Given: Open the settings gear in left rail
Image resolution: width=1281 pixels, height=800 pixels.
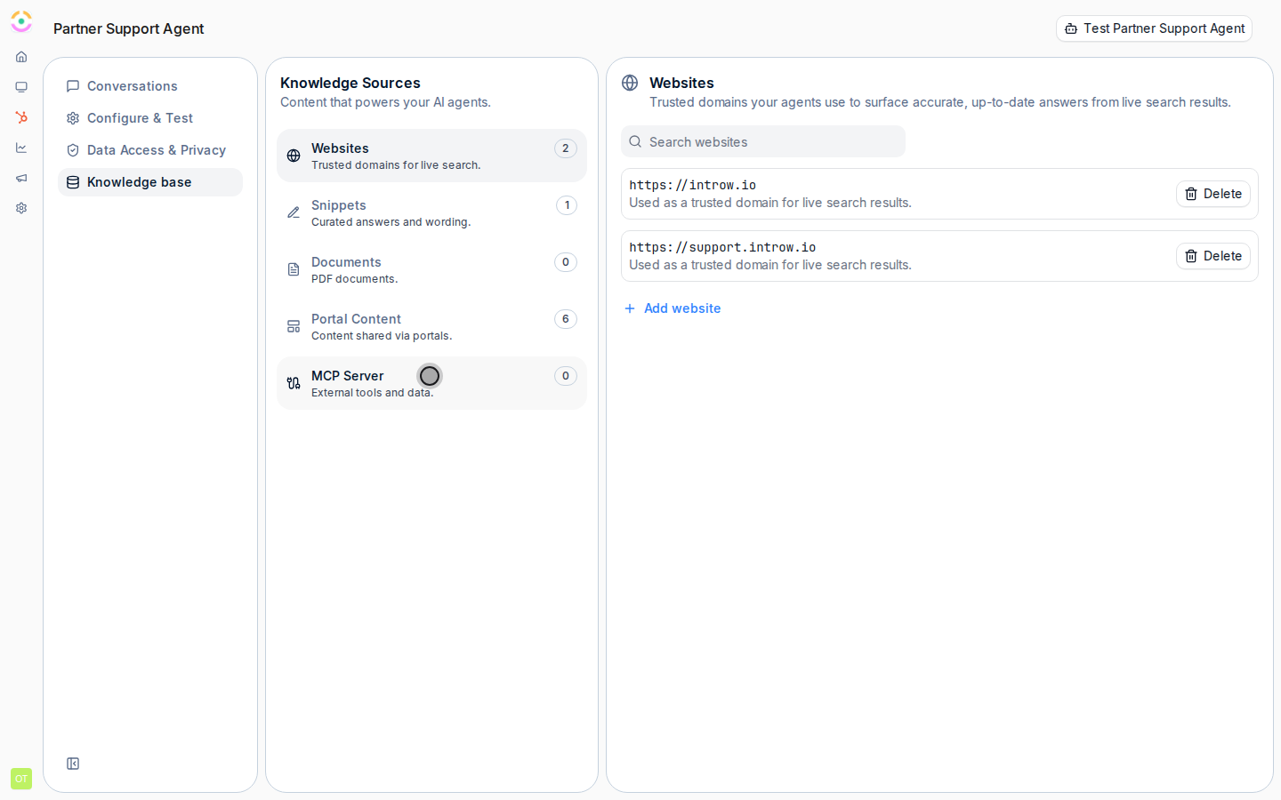Looking at the screenshot, I should (x=21, y=208).
